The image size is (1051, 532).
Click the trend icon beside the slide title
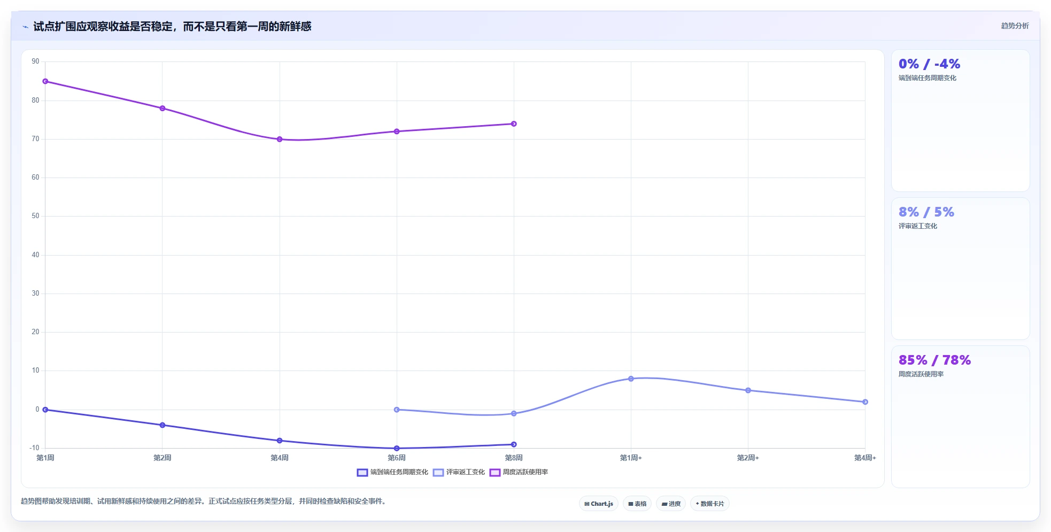25,27
